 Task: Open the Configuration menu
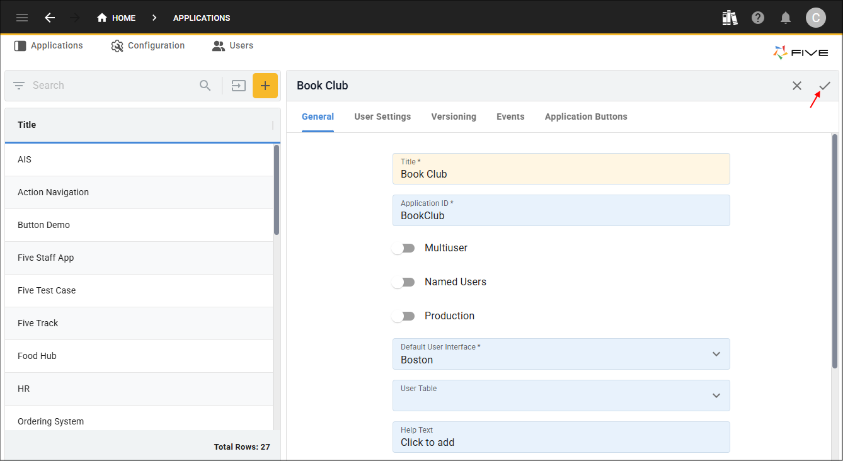pos(148,45)
